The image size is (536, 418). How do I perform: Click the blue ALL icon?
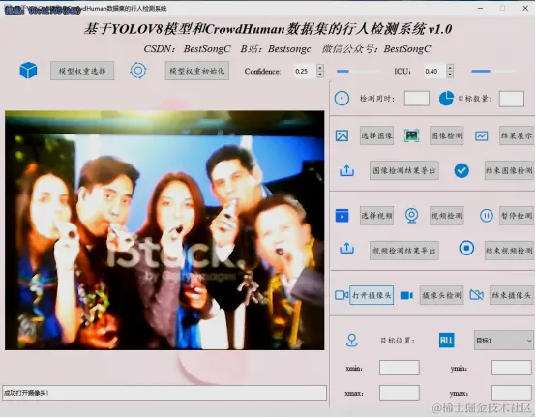(x=446, y=341)
